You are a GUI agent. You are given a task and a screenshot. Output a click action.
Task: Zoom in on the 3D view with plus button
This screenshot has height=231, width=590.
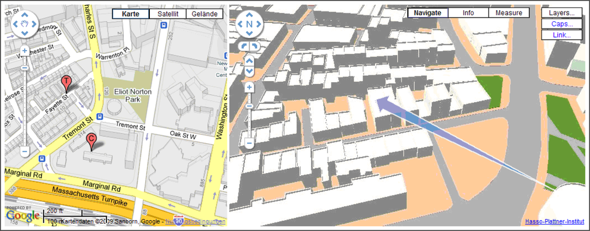pyautogui.click(x=249, y=87)
